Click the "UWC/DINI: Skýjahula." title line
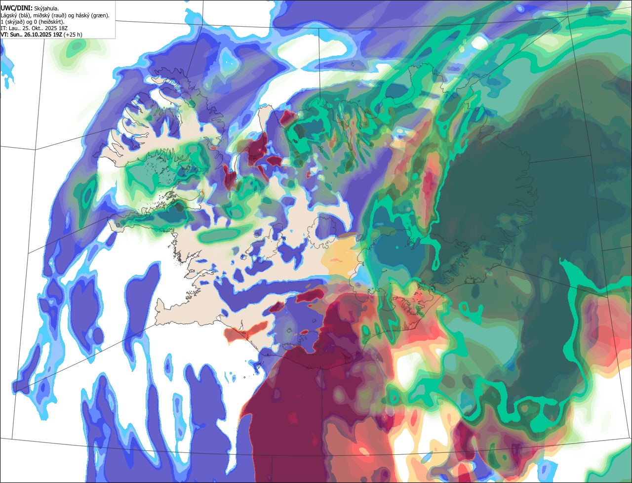The height and width of the screenshot is (483, 632). (30, 8)
